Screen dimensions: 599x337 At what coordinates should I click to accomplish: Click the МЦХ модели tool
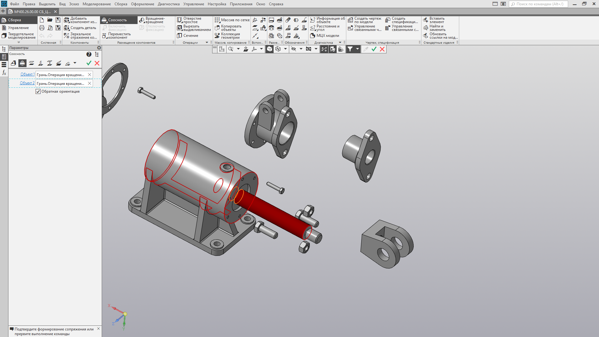pos(325,36)
